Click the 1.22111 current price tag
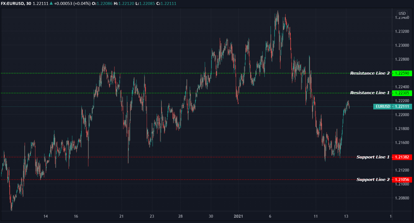 coord(402,106)
